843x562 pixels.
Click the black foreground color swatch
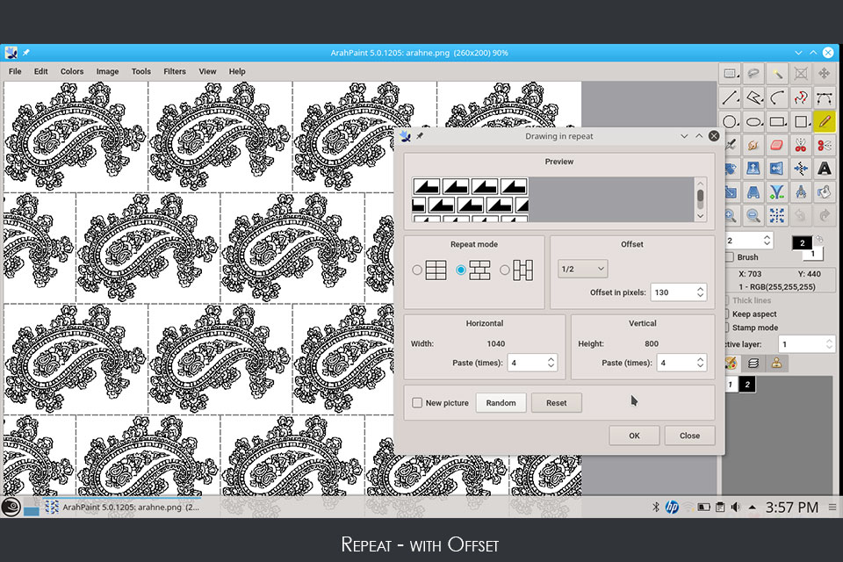tap(802, 243)
